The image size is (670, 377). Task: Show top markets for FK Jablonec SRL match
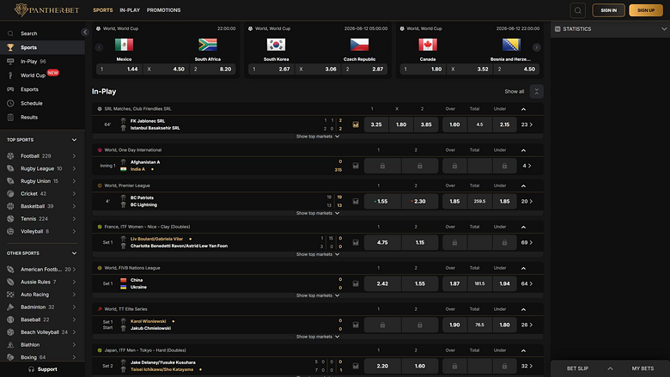click(x=318, y=137)
